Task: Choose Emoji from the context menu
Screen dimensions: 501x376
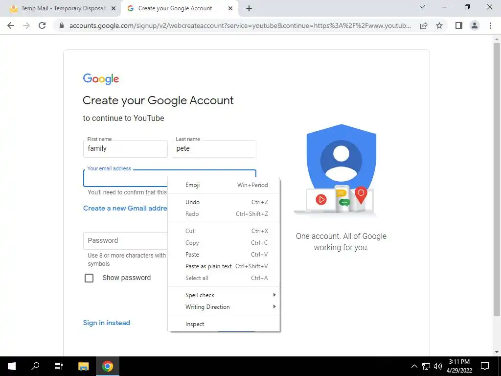Action: [224, 185]
